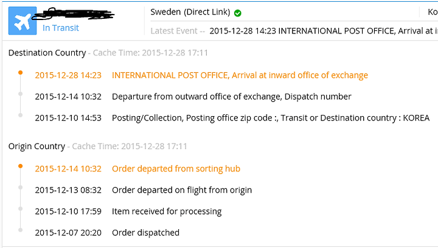This screenshot has height=248, width=438.
Task: Select the marker for Item received for processing
Action: [21, 208]
